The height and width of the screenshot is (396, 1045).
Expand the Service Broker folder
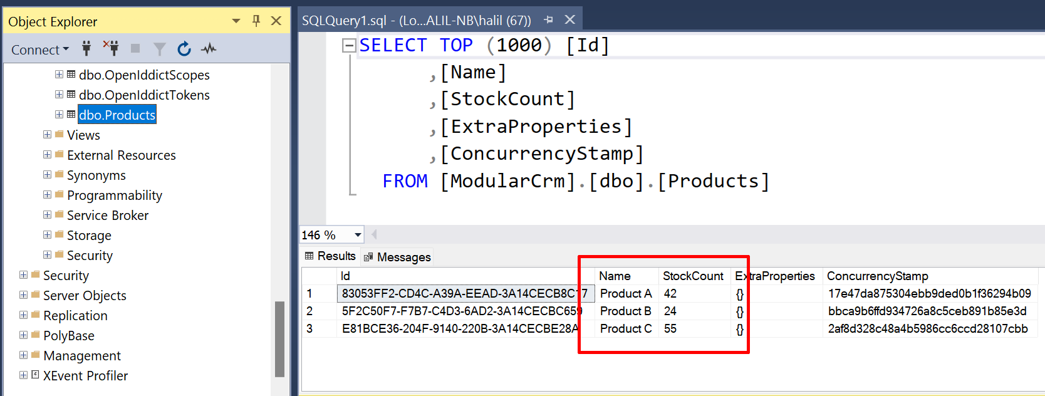[x=47, y=215]
